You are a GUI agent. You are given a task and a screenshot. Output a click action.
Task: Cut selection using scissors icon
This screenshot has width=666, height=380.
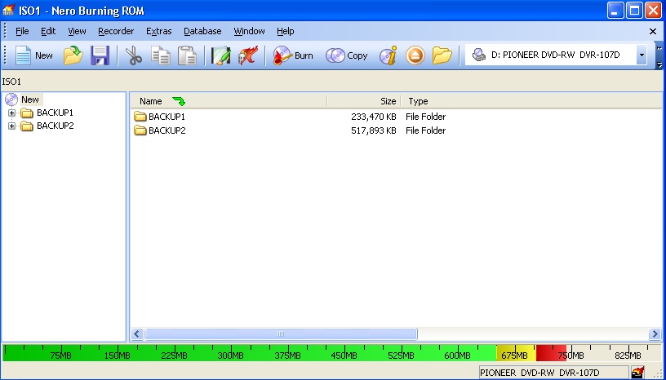(133, 55)
